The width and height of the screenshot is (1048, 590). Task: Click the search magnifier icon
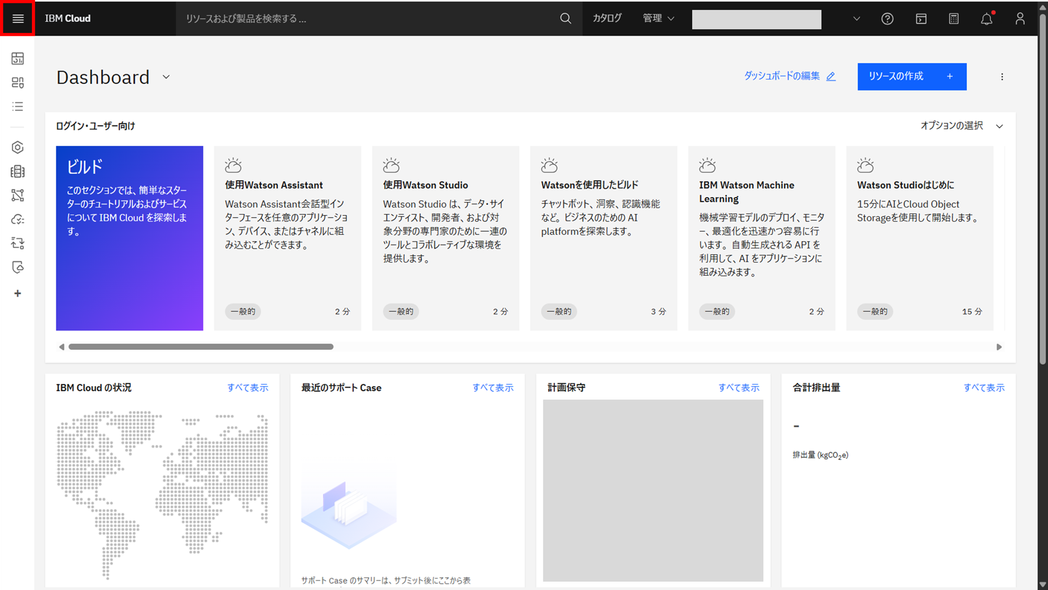565,19
